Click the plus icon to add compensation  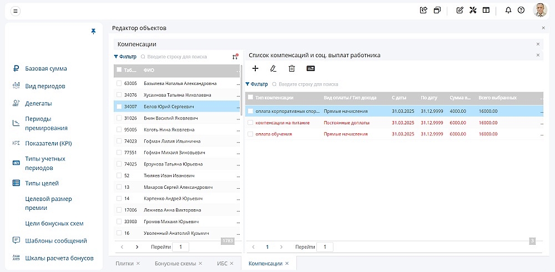pyautogui.click(x=255, y=68)
